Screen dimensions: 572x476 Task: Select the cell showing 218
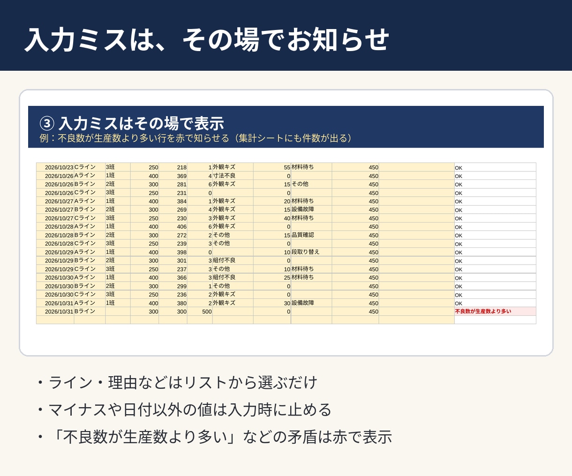(x=173, y=167)
